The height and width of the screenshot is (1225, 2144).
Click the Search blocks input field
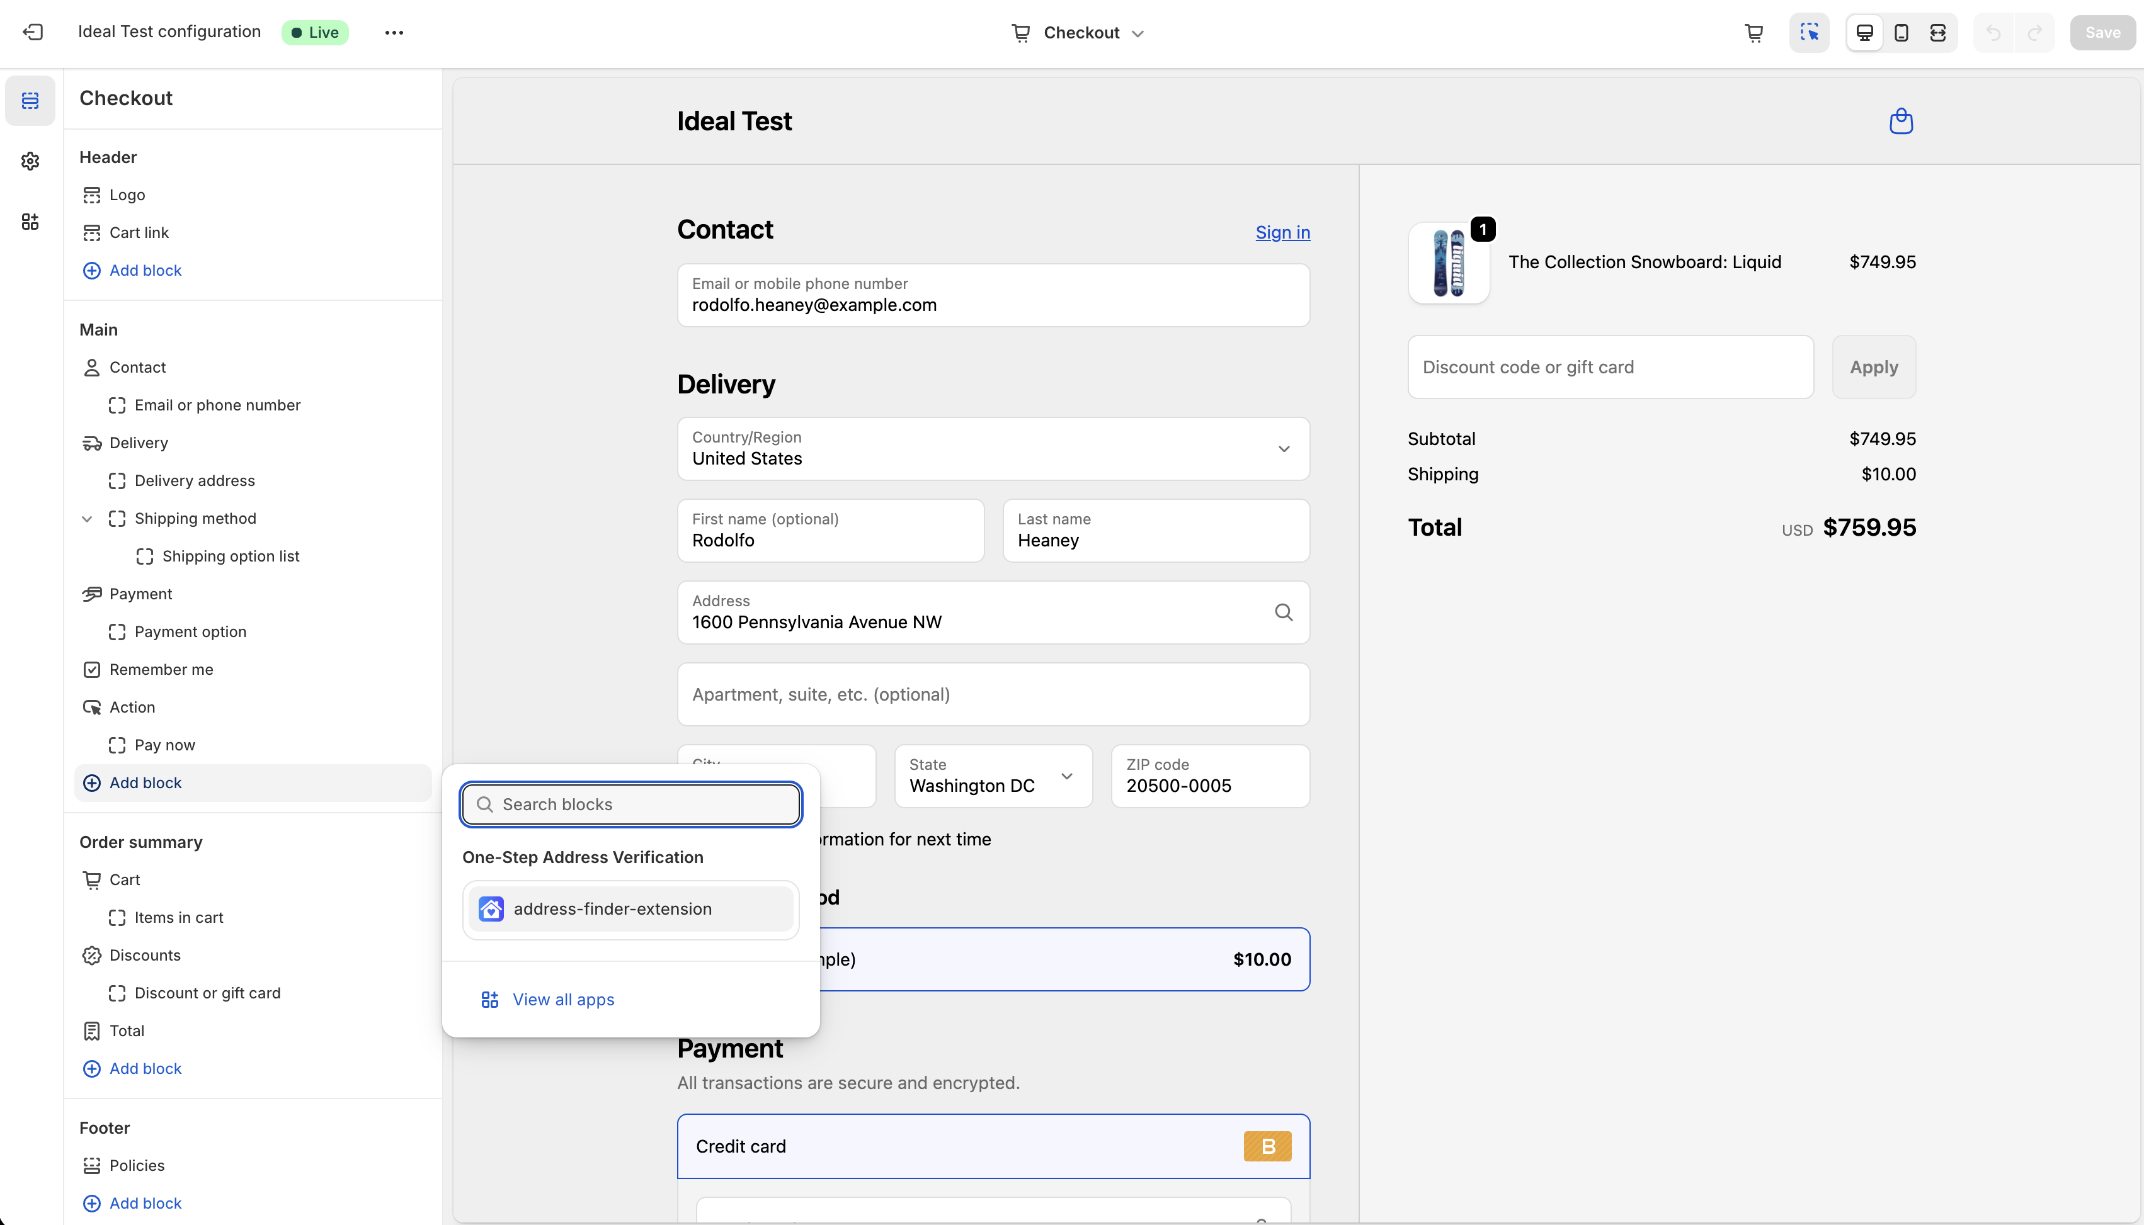(630, 803)
